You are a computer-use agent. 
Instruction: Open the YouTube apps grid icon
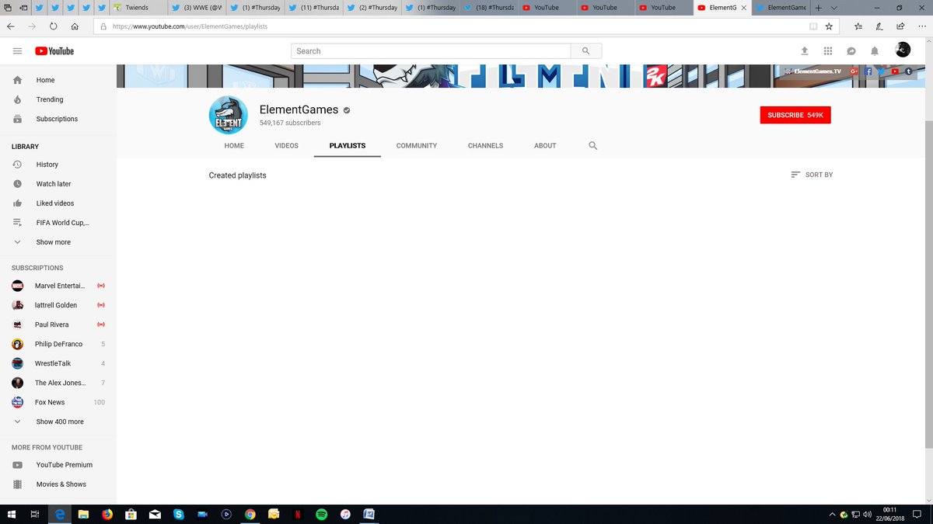click(828, 51)
